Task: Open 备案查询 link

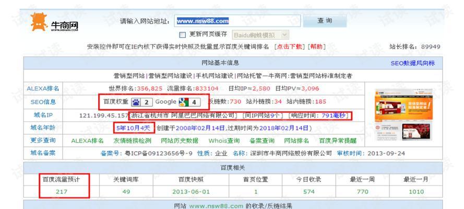Action: coord(262,141)
